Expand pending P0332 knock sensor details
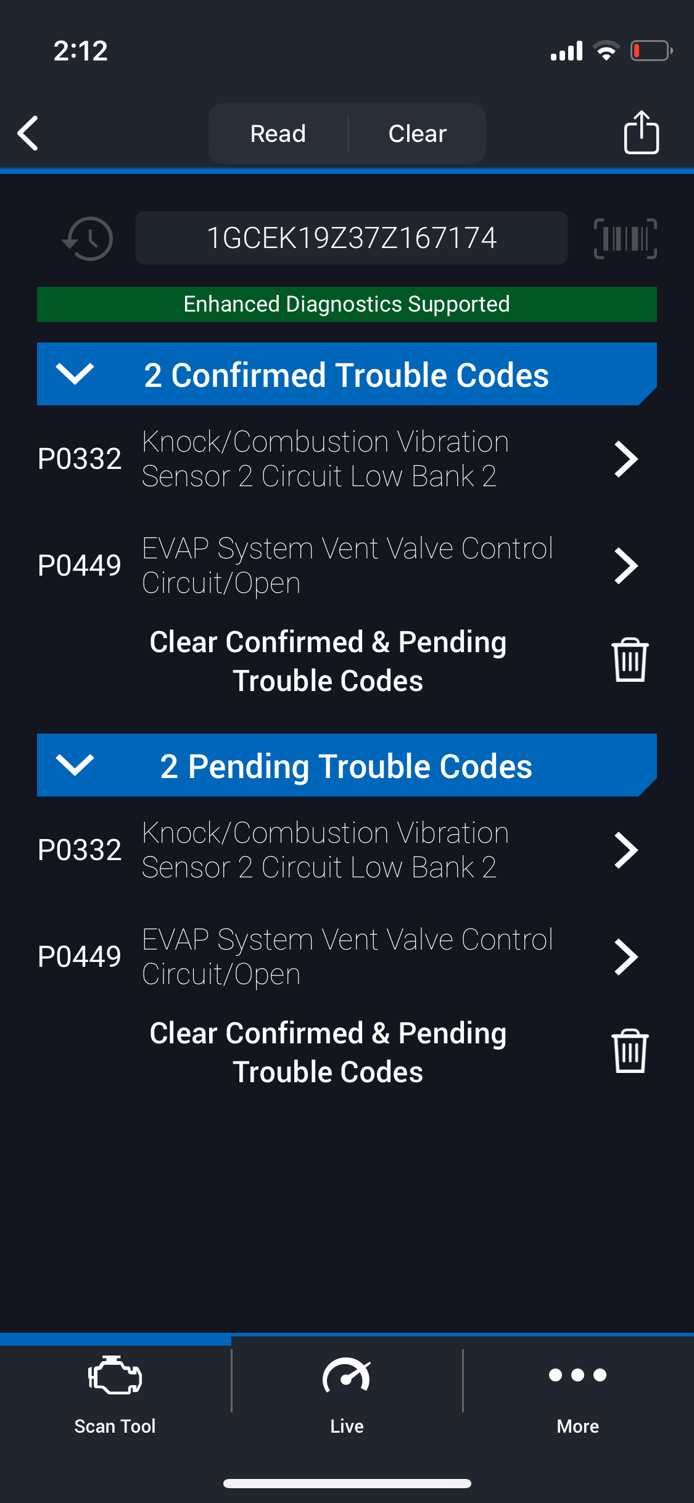Screen dimensions: 694x1503 (x=626, y=850)
